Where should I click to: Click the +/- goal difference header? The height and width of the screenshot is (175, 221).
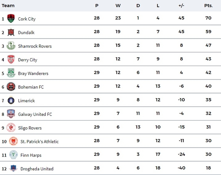click(181, 5)
